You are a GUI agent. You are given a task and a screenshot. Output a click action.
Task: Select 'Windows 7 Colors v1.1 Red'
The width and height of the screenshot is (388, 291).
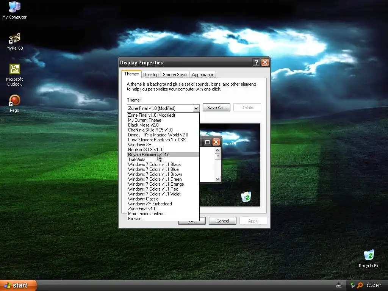[x=163, y=189]
